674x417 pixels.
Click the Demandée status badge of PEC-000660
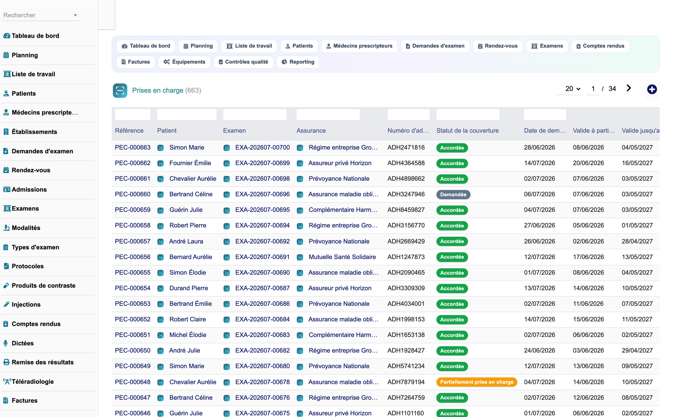click(x=453, y=195)
